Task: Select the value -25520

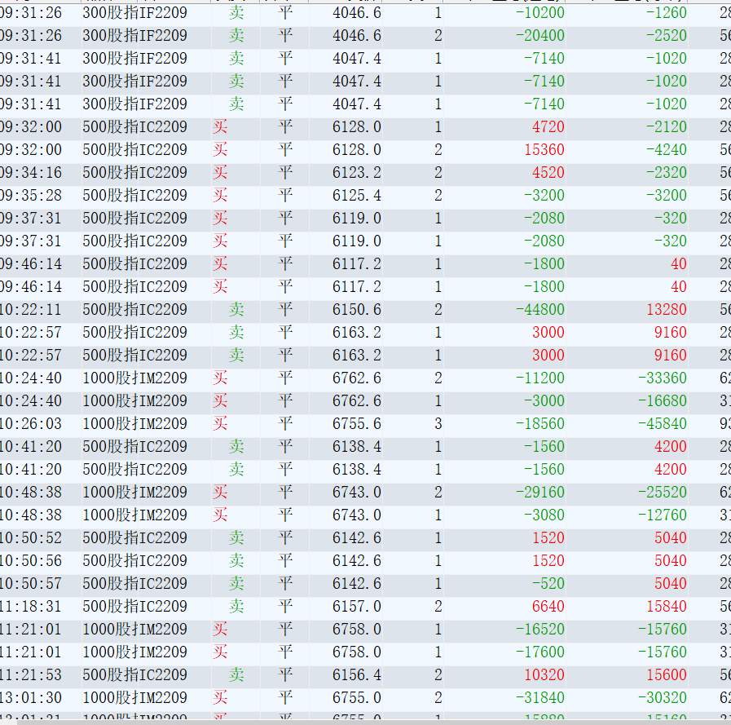Action: (x=662, y=493)
